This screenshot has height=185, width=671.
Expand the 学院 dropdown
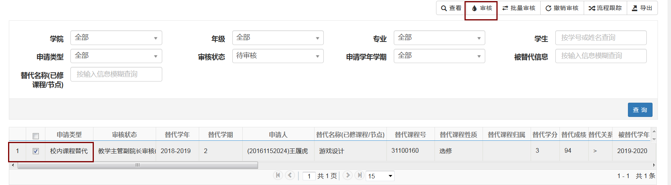116,38
